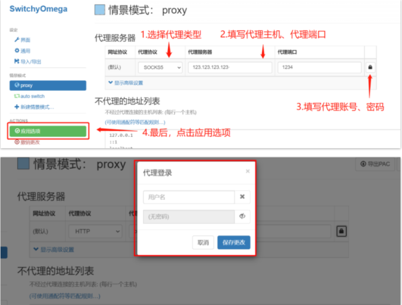Screen dimensions: 402x305
Task: Click the (默认) cell in top table
Action: 114,67
